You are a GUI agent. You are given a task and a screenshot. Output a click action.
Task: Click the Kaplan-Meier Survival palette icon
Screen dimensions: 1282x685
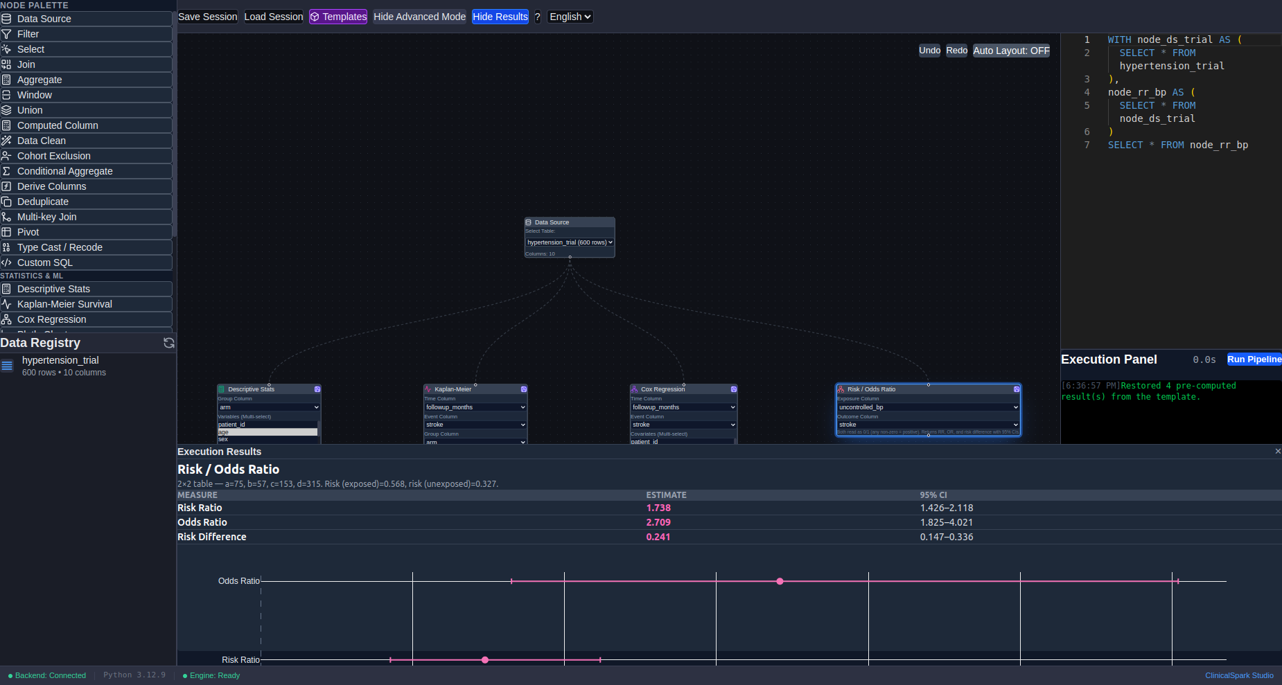point(6,304)
